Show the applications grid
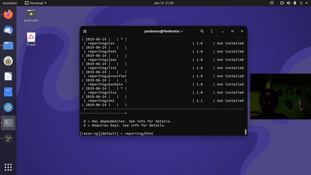This screenshot has height=175, width=311. [x=8, y=167]
